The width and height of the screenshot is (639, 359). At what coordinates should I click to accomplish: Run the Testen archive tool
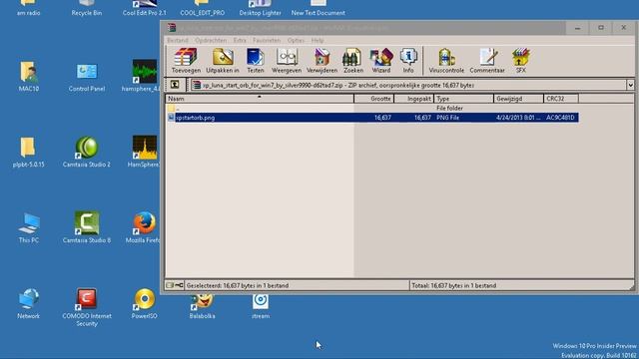coord(256,60)
